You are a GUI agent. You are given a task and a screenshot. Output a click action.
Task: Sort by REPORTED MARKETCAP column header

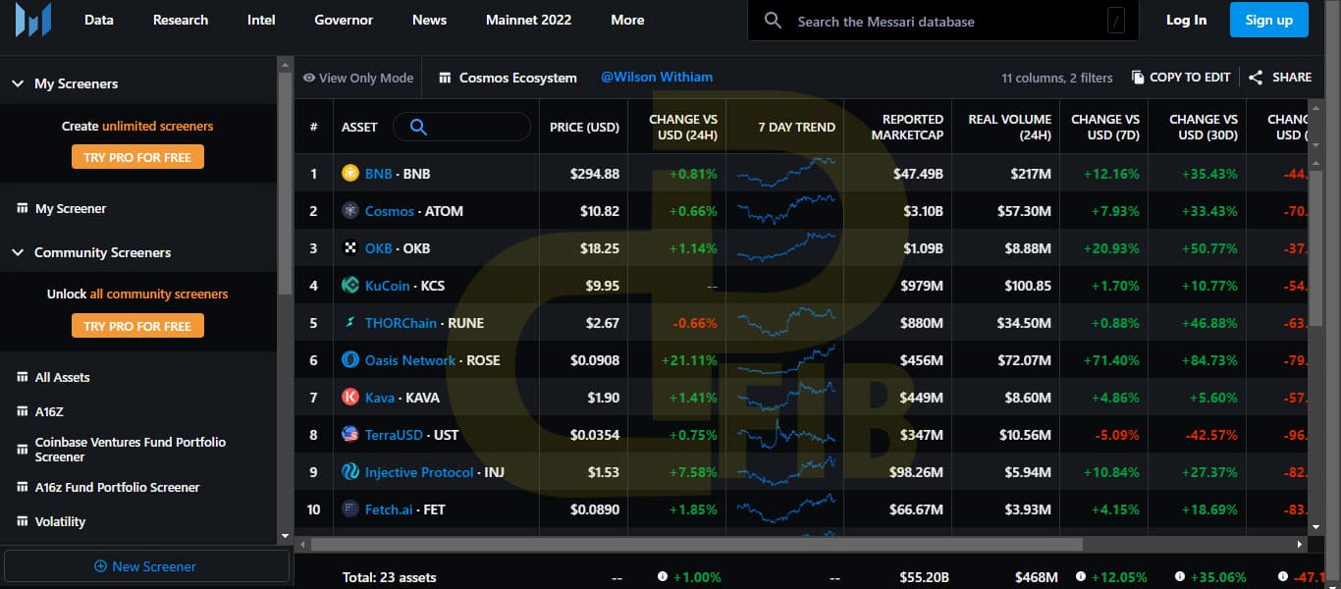[907, 127]
